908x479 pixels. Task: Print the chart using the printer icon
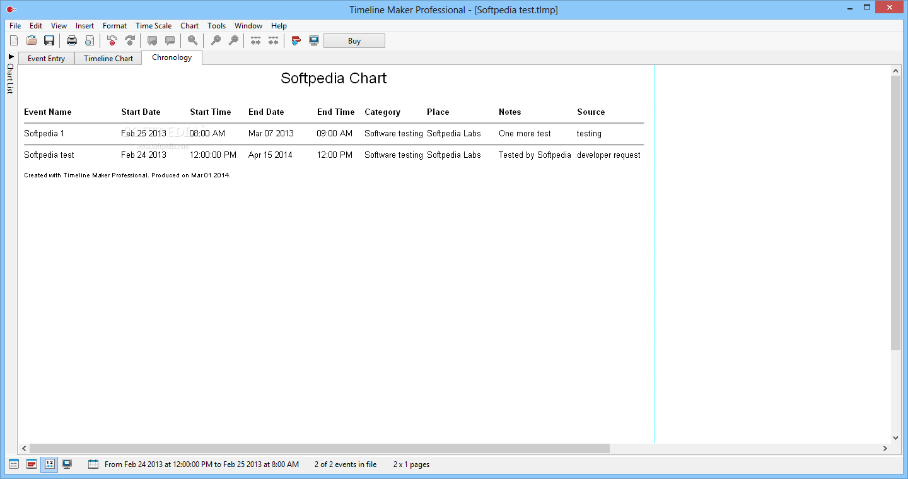72,40
